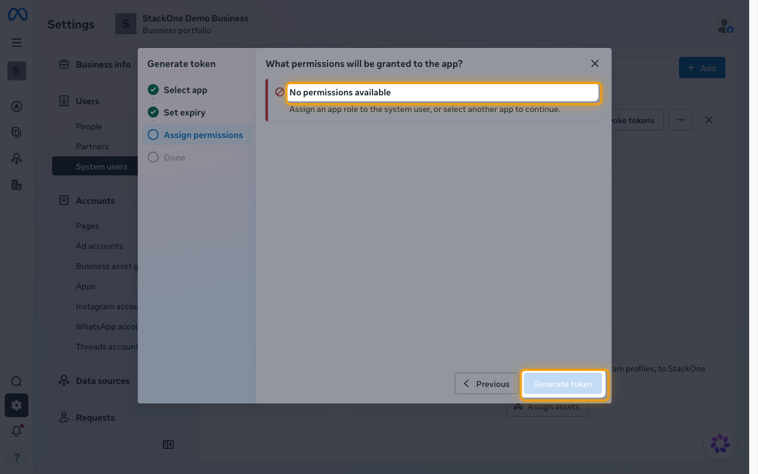
Task: Click the help question mark icon
Action: tap(17, 457)
